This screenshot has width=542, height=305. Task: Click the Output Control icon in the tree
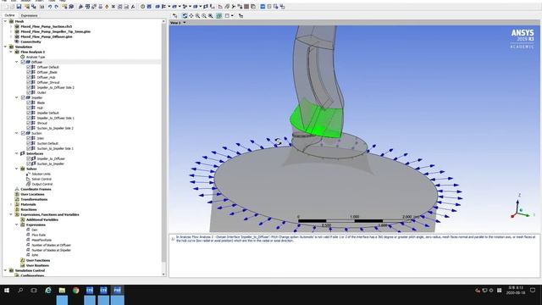pyautogui.click(x=28, y=184)
